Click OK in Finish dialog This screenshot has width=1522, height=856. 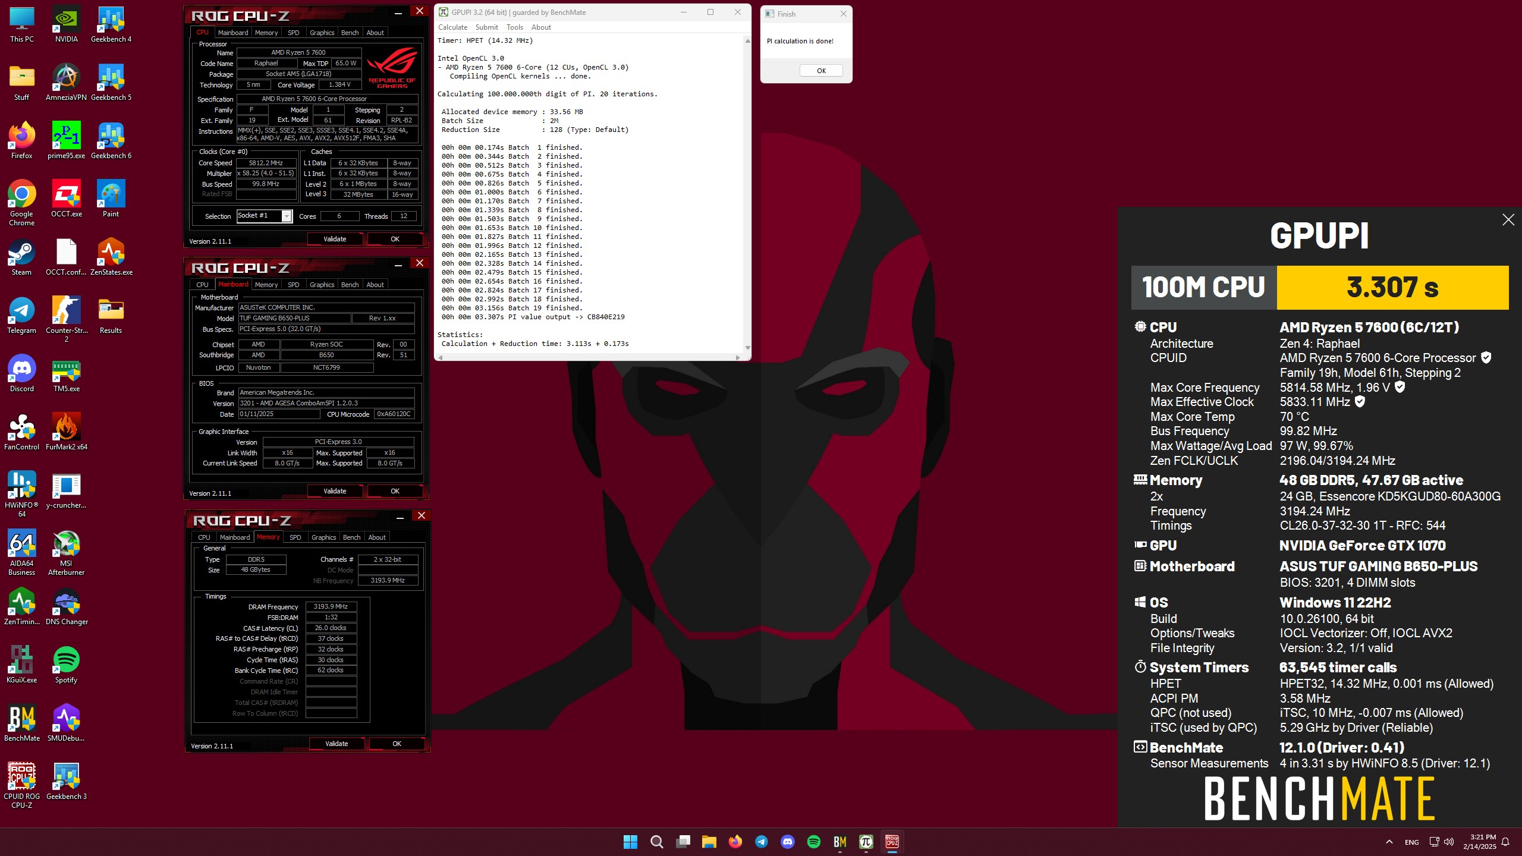click(x=821, y=71)
